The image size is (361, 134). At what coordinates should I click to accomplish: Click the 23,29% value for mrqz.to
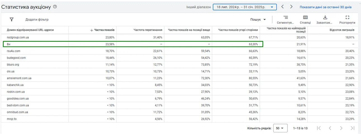350,119
